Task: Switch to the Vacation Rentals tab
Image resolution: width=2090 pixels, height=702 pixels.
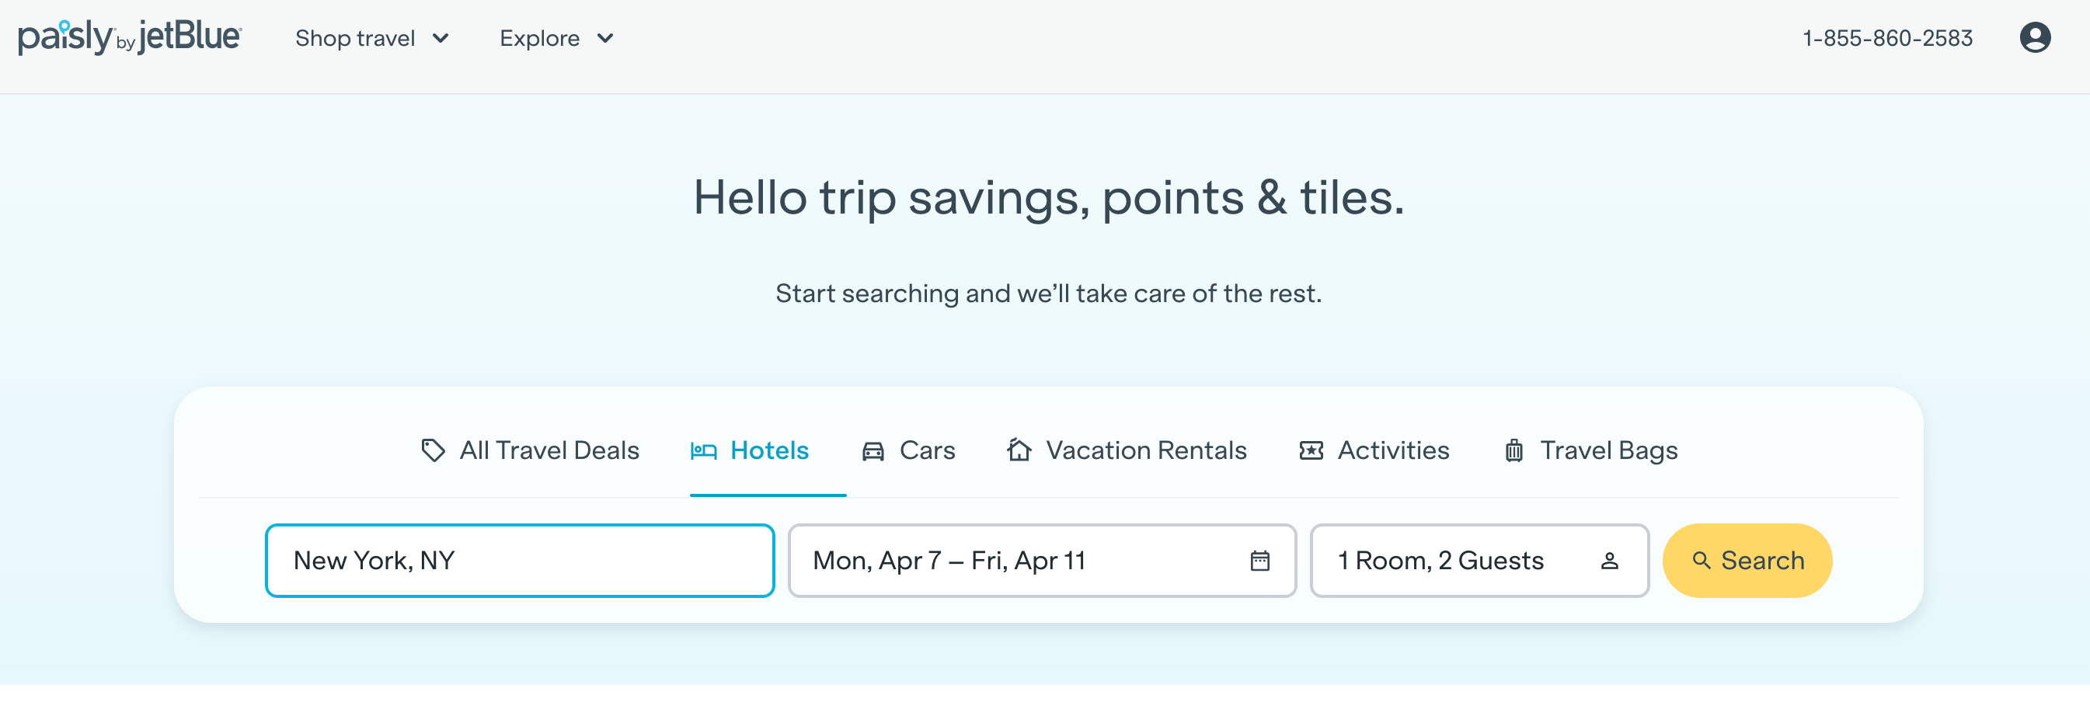Action: (1145, 450)
